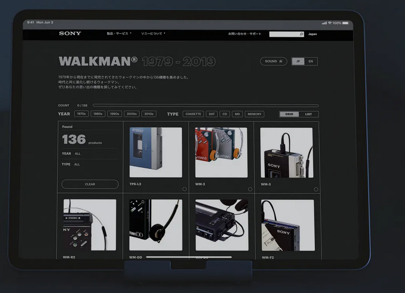Click the 136 products found count
405x293 pixels.
tap(82, 140)
